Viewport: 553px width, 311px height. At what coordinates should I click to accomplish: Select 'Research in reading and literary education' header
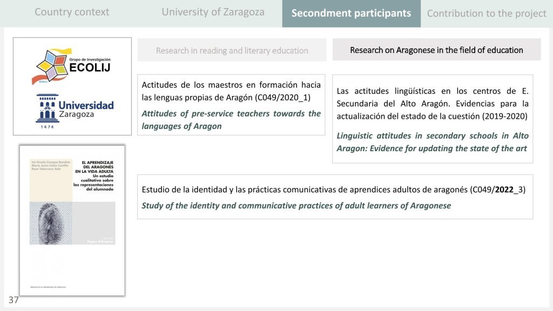[x=232, y=50]
